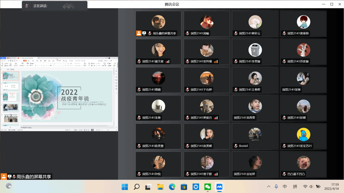This screenshot has height=193, width=344.
Task: Open the Windows Start button
Action: pos(125,187)
